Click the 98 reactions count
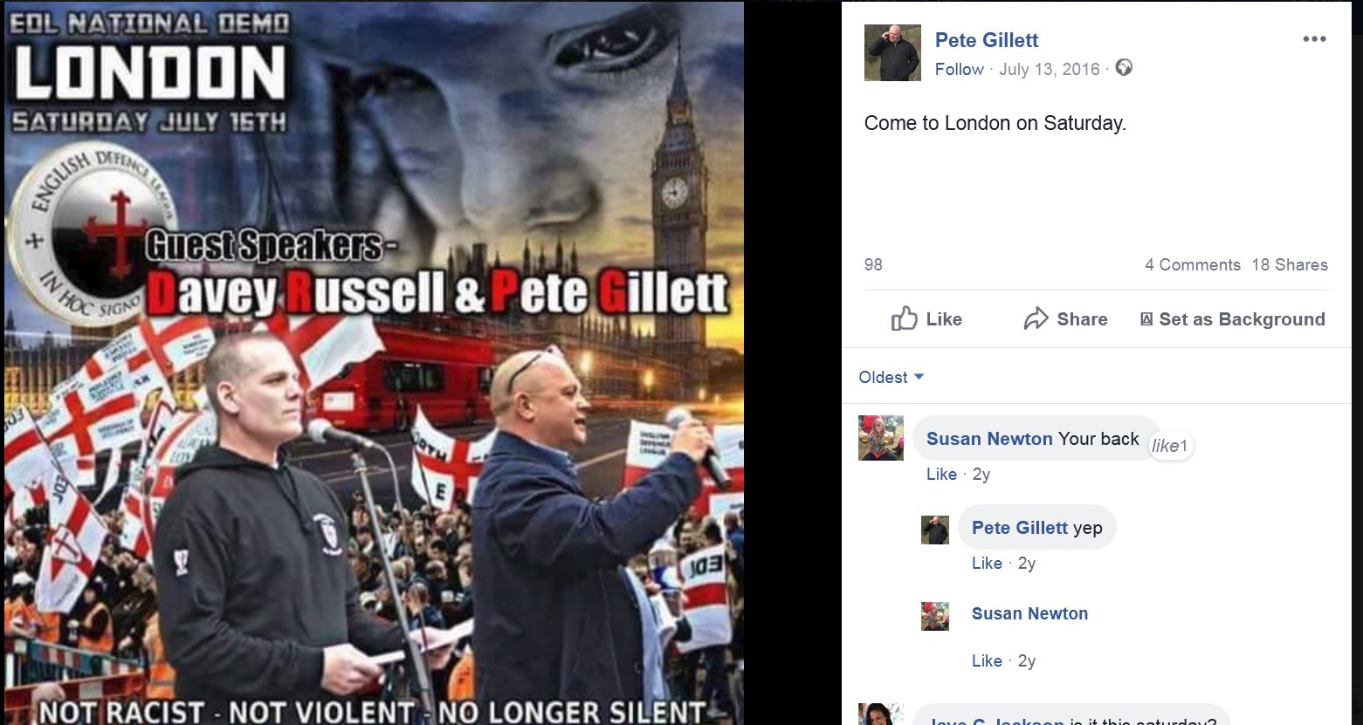The width and height of the screenshot is (1363, 725). [x=873, y=264]
